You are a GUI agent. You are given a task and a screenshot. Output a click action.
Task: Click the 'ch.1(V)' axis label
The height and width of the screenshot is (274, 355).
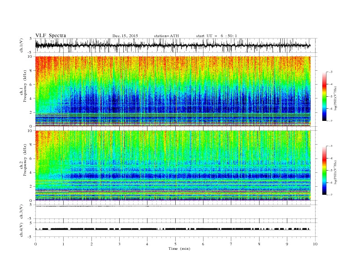coord(21,45)
